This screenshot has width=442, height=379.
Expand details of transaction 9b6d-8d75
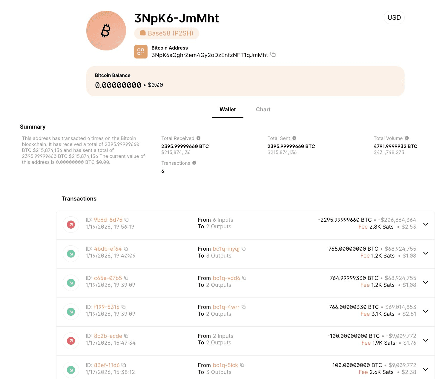coord(425,224)
